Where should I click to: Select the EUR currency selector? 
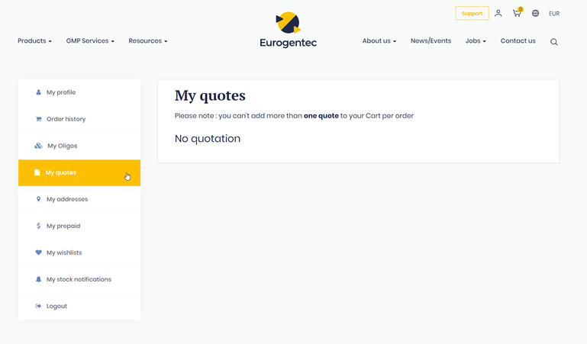pyautogui.click(x=554, y=14)
